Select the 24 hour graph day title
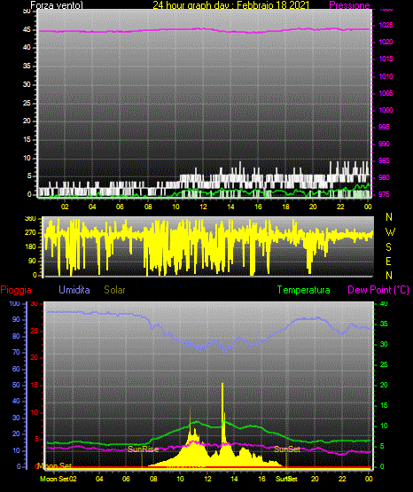 tap(231, 5)
